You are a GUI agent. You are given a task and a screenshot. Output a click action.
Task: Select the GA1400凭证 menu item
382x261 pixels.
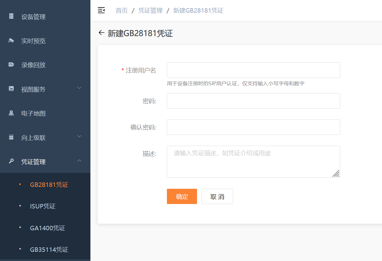tap(48, 228)
